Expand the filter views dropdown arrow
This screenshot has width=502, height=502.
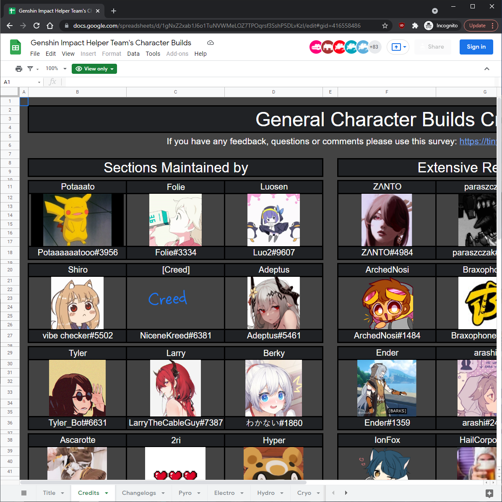pos(37,68)
